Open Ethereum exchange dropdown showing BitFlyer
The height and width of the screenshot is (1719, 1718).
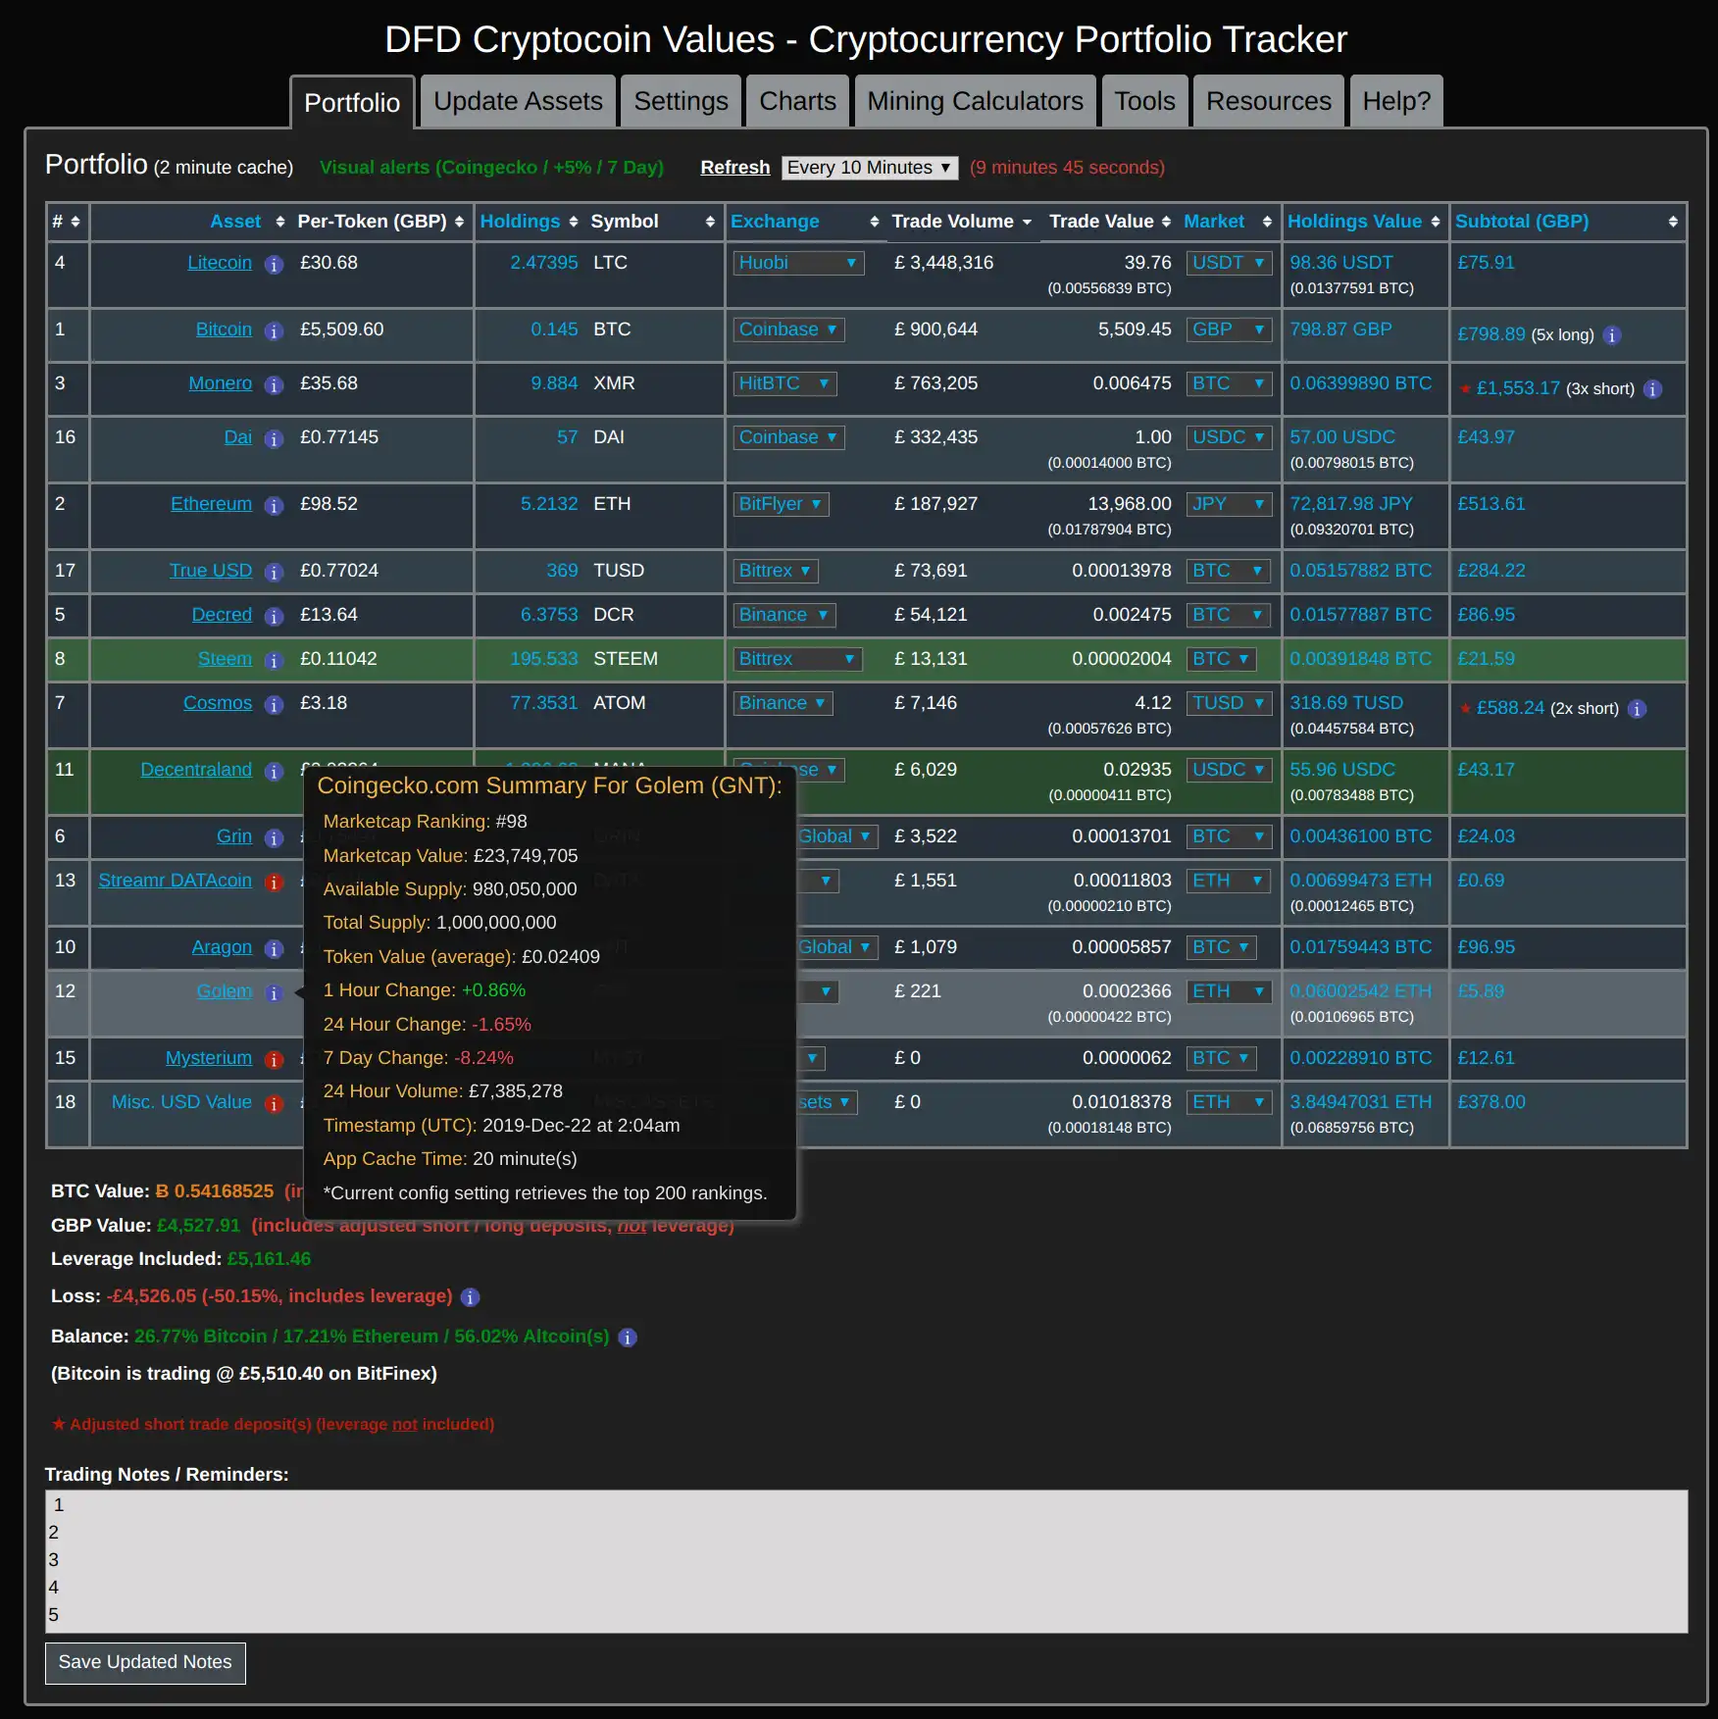coord(781,504)
